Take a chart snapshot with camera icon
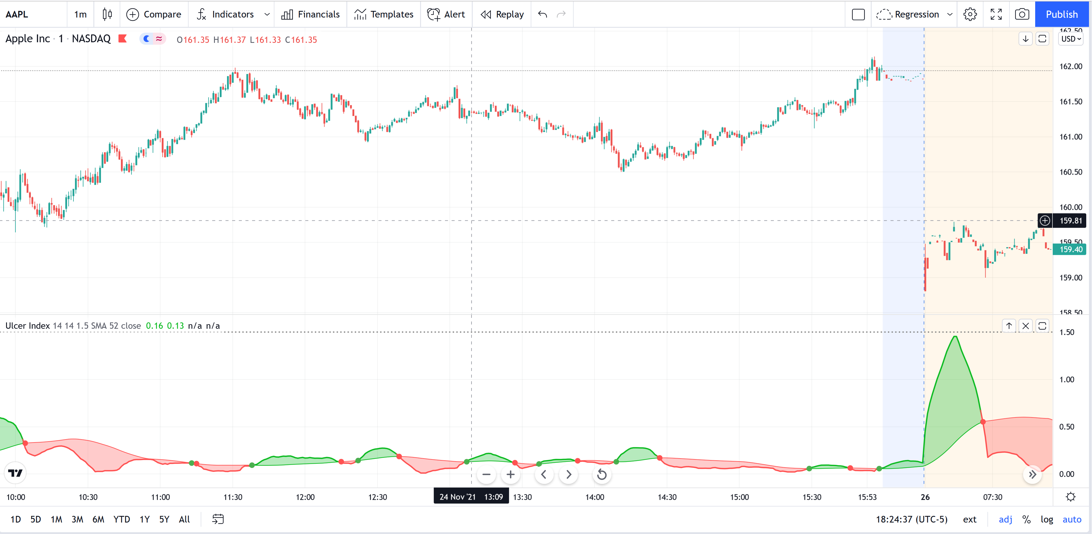 click(1022, 14)
